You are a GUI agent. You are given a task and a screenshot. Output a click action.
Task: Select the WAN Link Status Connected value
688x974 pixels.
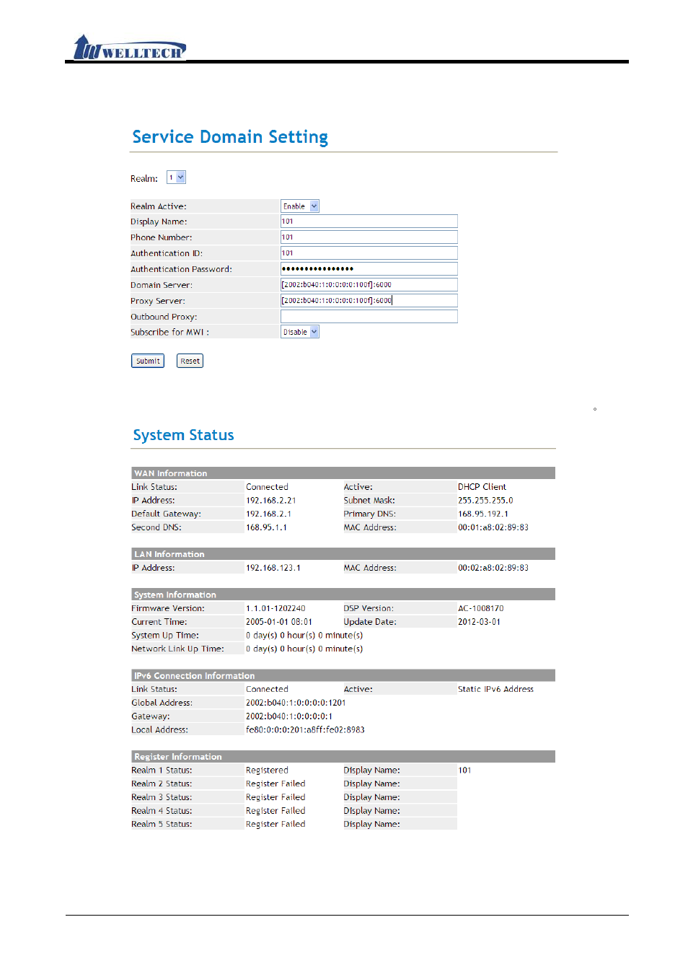coord(267,487)
